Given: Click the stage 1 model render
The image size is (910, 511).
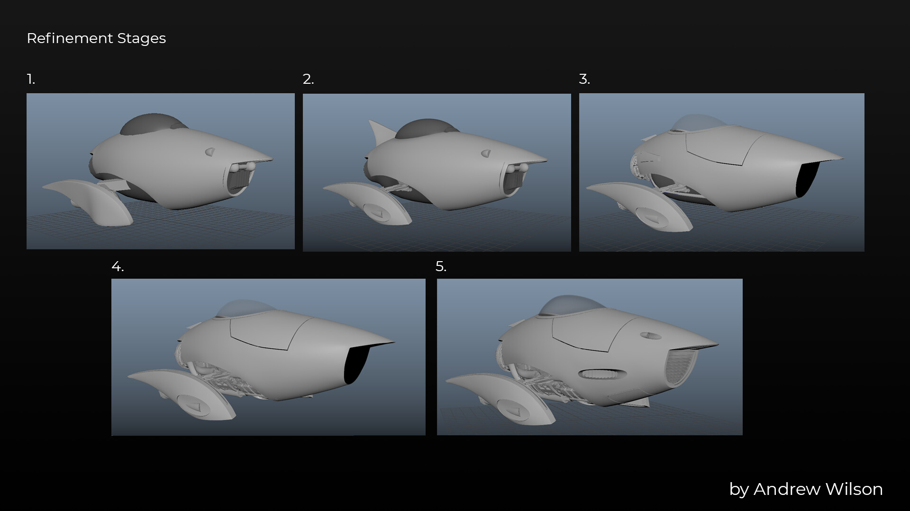Looking at the screenshot, I should pyautogui.click(x=160, y=171).
